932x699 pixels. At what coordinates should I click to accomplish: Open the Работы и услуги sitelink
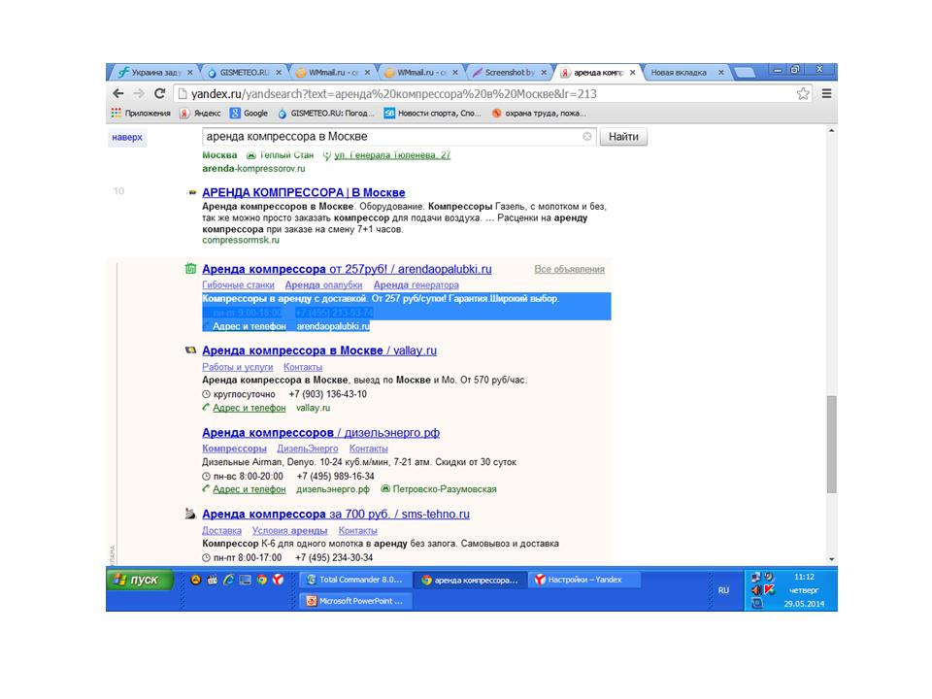tap(237, 367)
